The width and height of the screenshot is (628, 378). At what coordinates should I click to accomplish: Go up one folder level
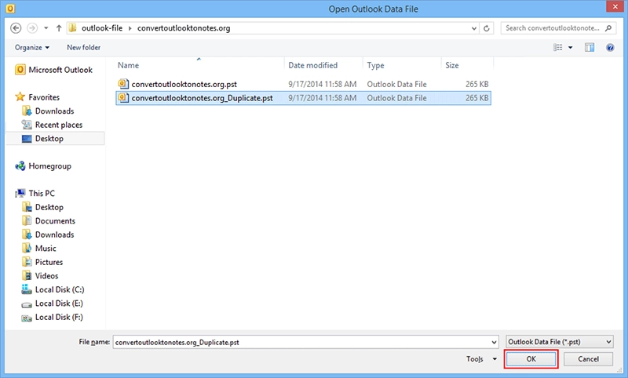(x=59, y=28)
